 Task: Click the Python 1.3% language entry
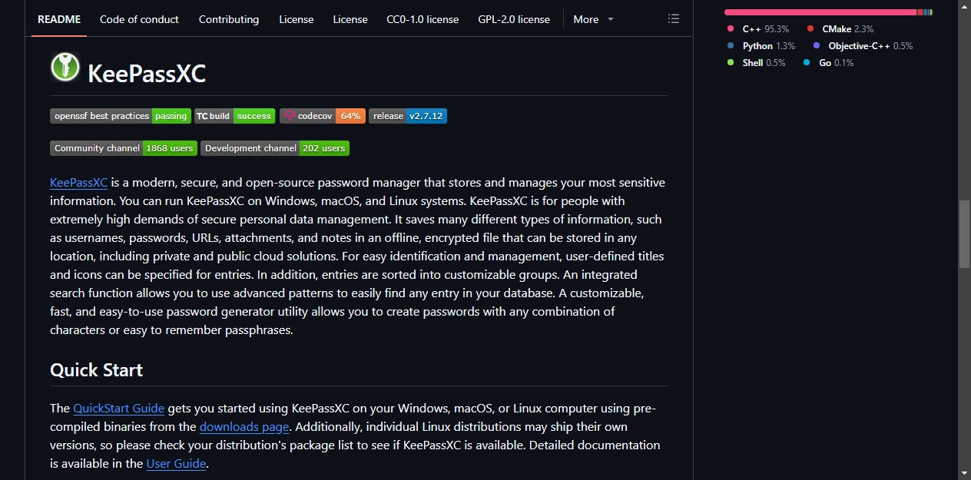pos(761,46)
